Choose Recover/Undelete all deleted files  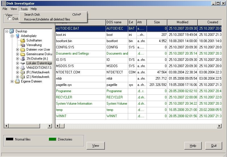[53, 19]
